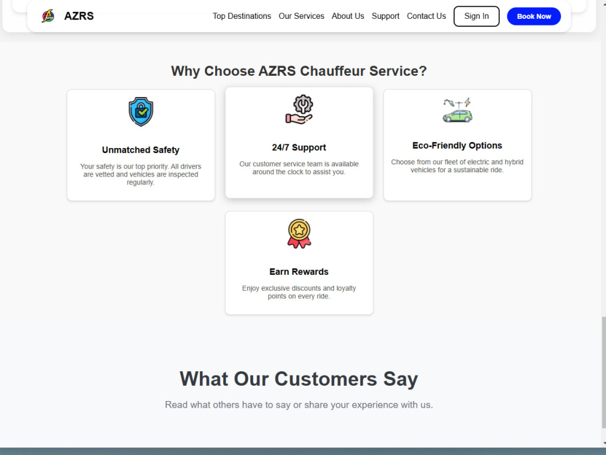Image resolution: width=606 pixels, height=455 pixels.
Task: Click the 'Our customer service team' description
Action: coord(299,168)
